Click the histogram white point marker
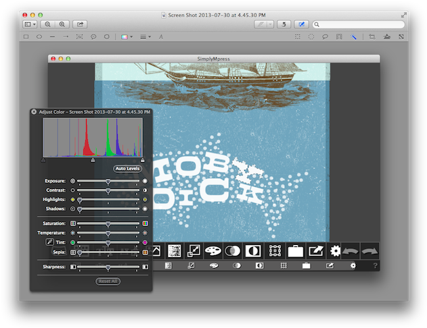 click(142, 160)
